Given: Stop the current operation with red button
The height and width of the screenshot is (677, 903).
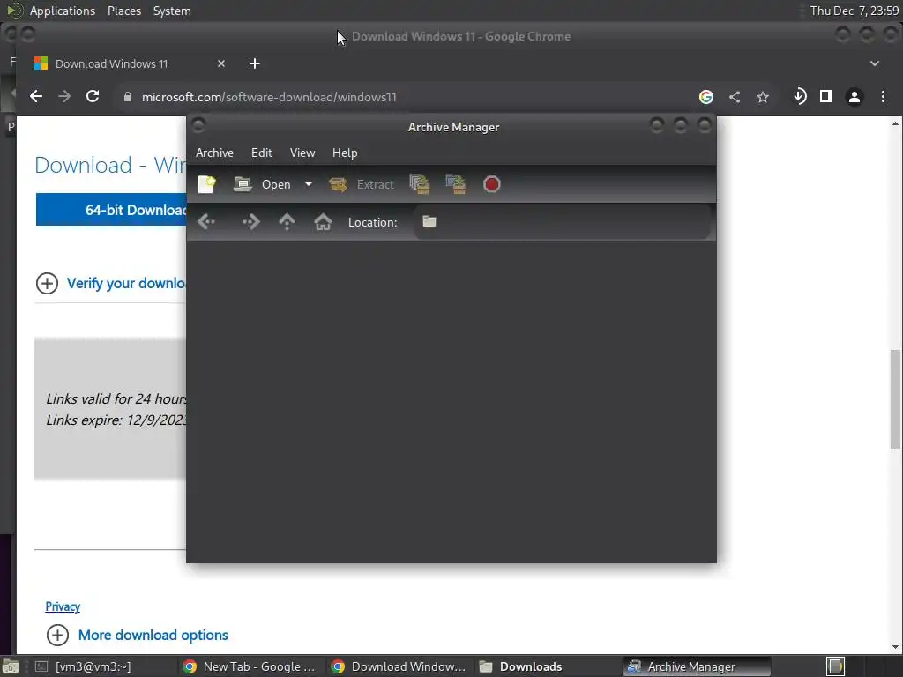Looking at the screenshot, I should click(492, 184).
